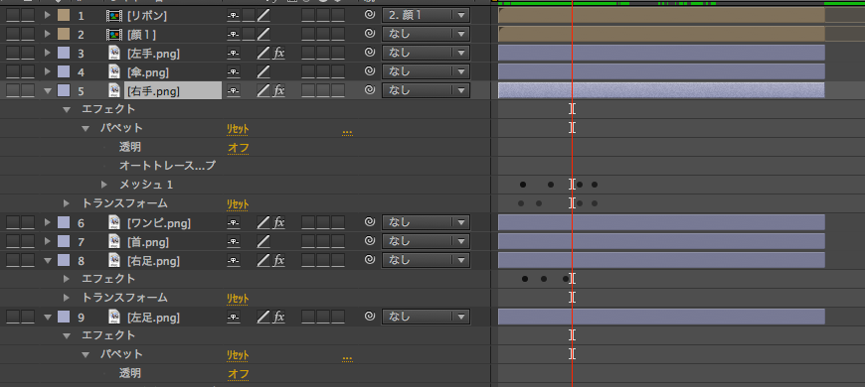Click the parent pick whip for 右足.png layer

[370, 260]
